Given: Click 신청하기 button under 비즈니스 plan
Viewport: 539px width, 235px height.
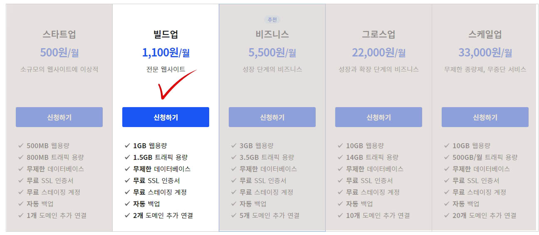Looking at the screenshot, I should tap(272, 117).
